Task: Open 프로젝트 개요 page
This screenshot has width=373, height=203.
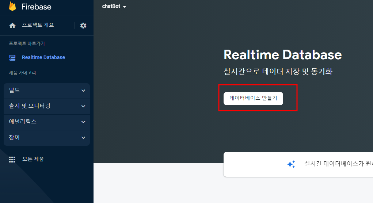Action: pos(38,25)
